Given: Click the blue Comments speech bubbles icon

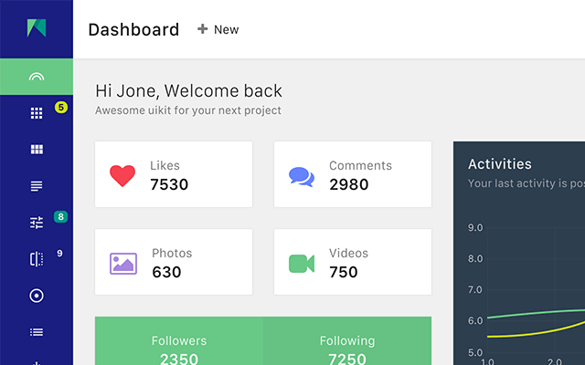Looking at the screenshot, I should [x=302, y=176].
